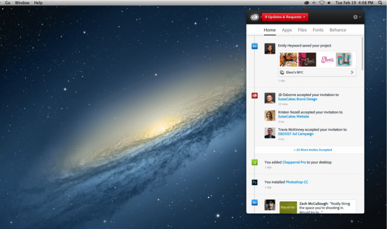Click red Creative Cloud icon beside invitations
387x229 pixels.
pos(254,95)
